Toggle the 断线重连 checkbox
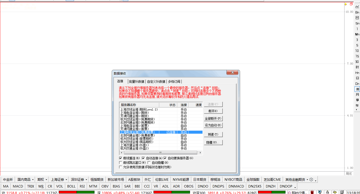The width and height of the screenshot is (360, 194). click(121, 158)
